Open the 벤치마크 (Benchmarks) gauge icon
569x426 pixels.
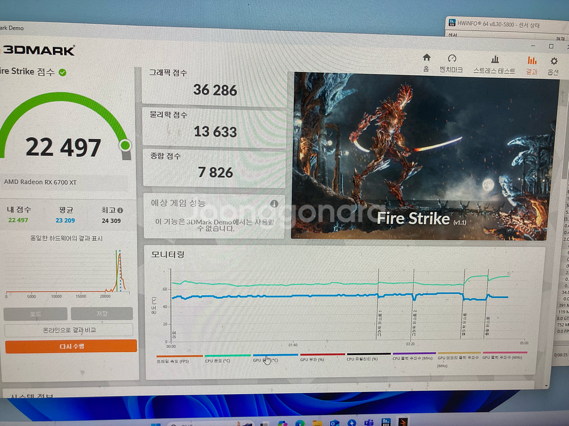(x=452, y=59)
